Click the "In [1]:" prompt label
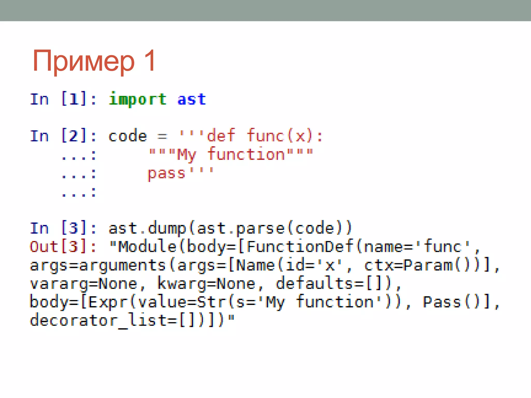 click(x=63, y=99)
